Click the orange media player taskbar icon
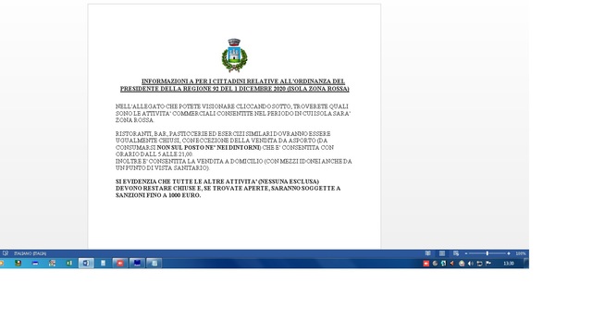The image size is (592, 333). 2,263
